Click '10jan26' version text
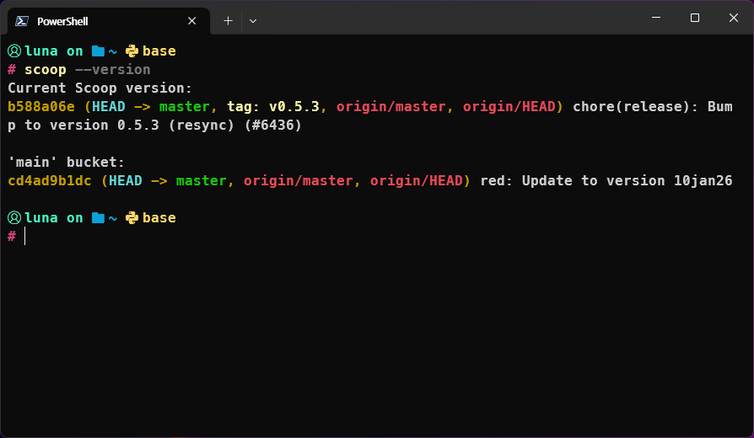Image resolution: width=754 pixels, height=438 pixels. click(x=703, y=181)
